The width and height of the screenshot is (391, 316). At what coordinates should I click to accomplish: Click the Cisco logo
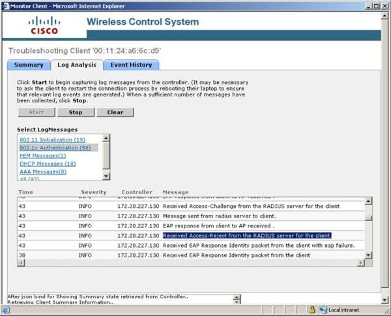click(44, 25)
